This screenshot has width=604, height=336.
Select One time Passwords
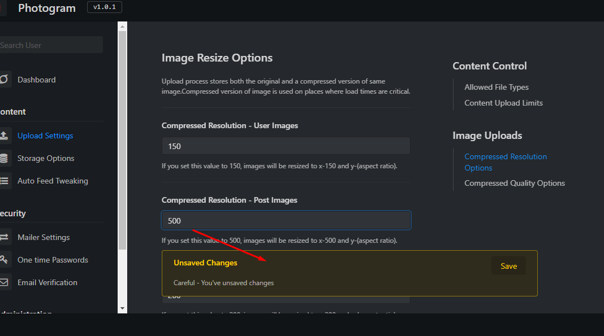(53, 260)
